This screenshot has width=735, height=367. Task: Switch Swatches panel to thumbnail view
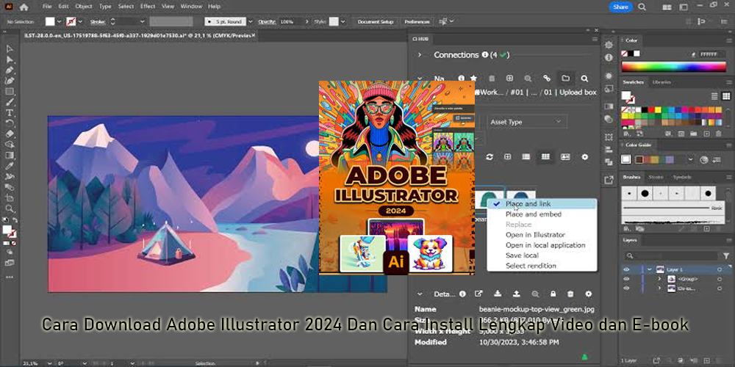[726, 96]
